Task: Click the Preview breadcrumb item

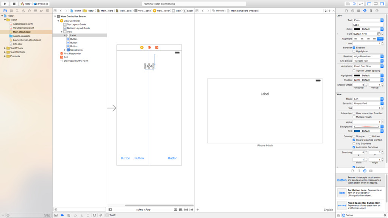Action: pos(220,11)
